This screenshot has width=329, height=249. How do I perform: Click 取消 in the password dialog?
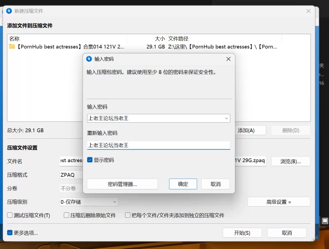pyautogui.click(x=215, y=184)
